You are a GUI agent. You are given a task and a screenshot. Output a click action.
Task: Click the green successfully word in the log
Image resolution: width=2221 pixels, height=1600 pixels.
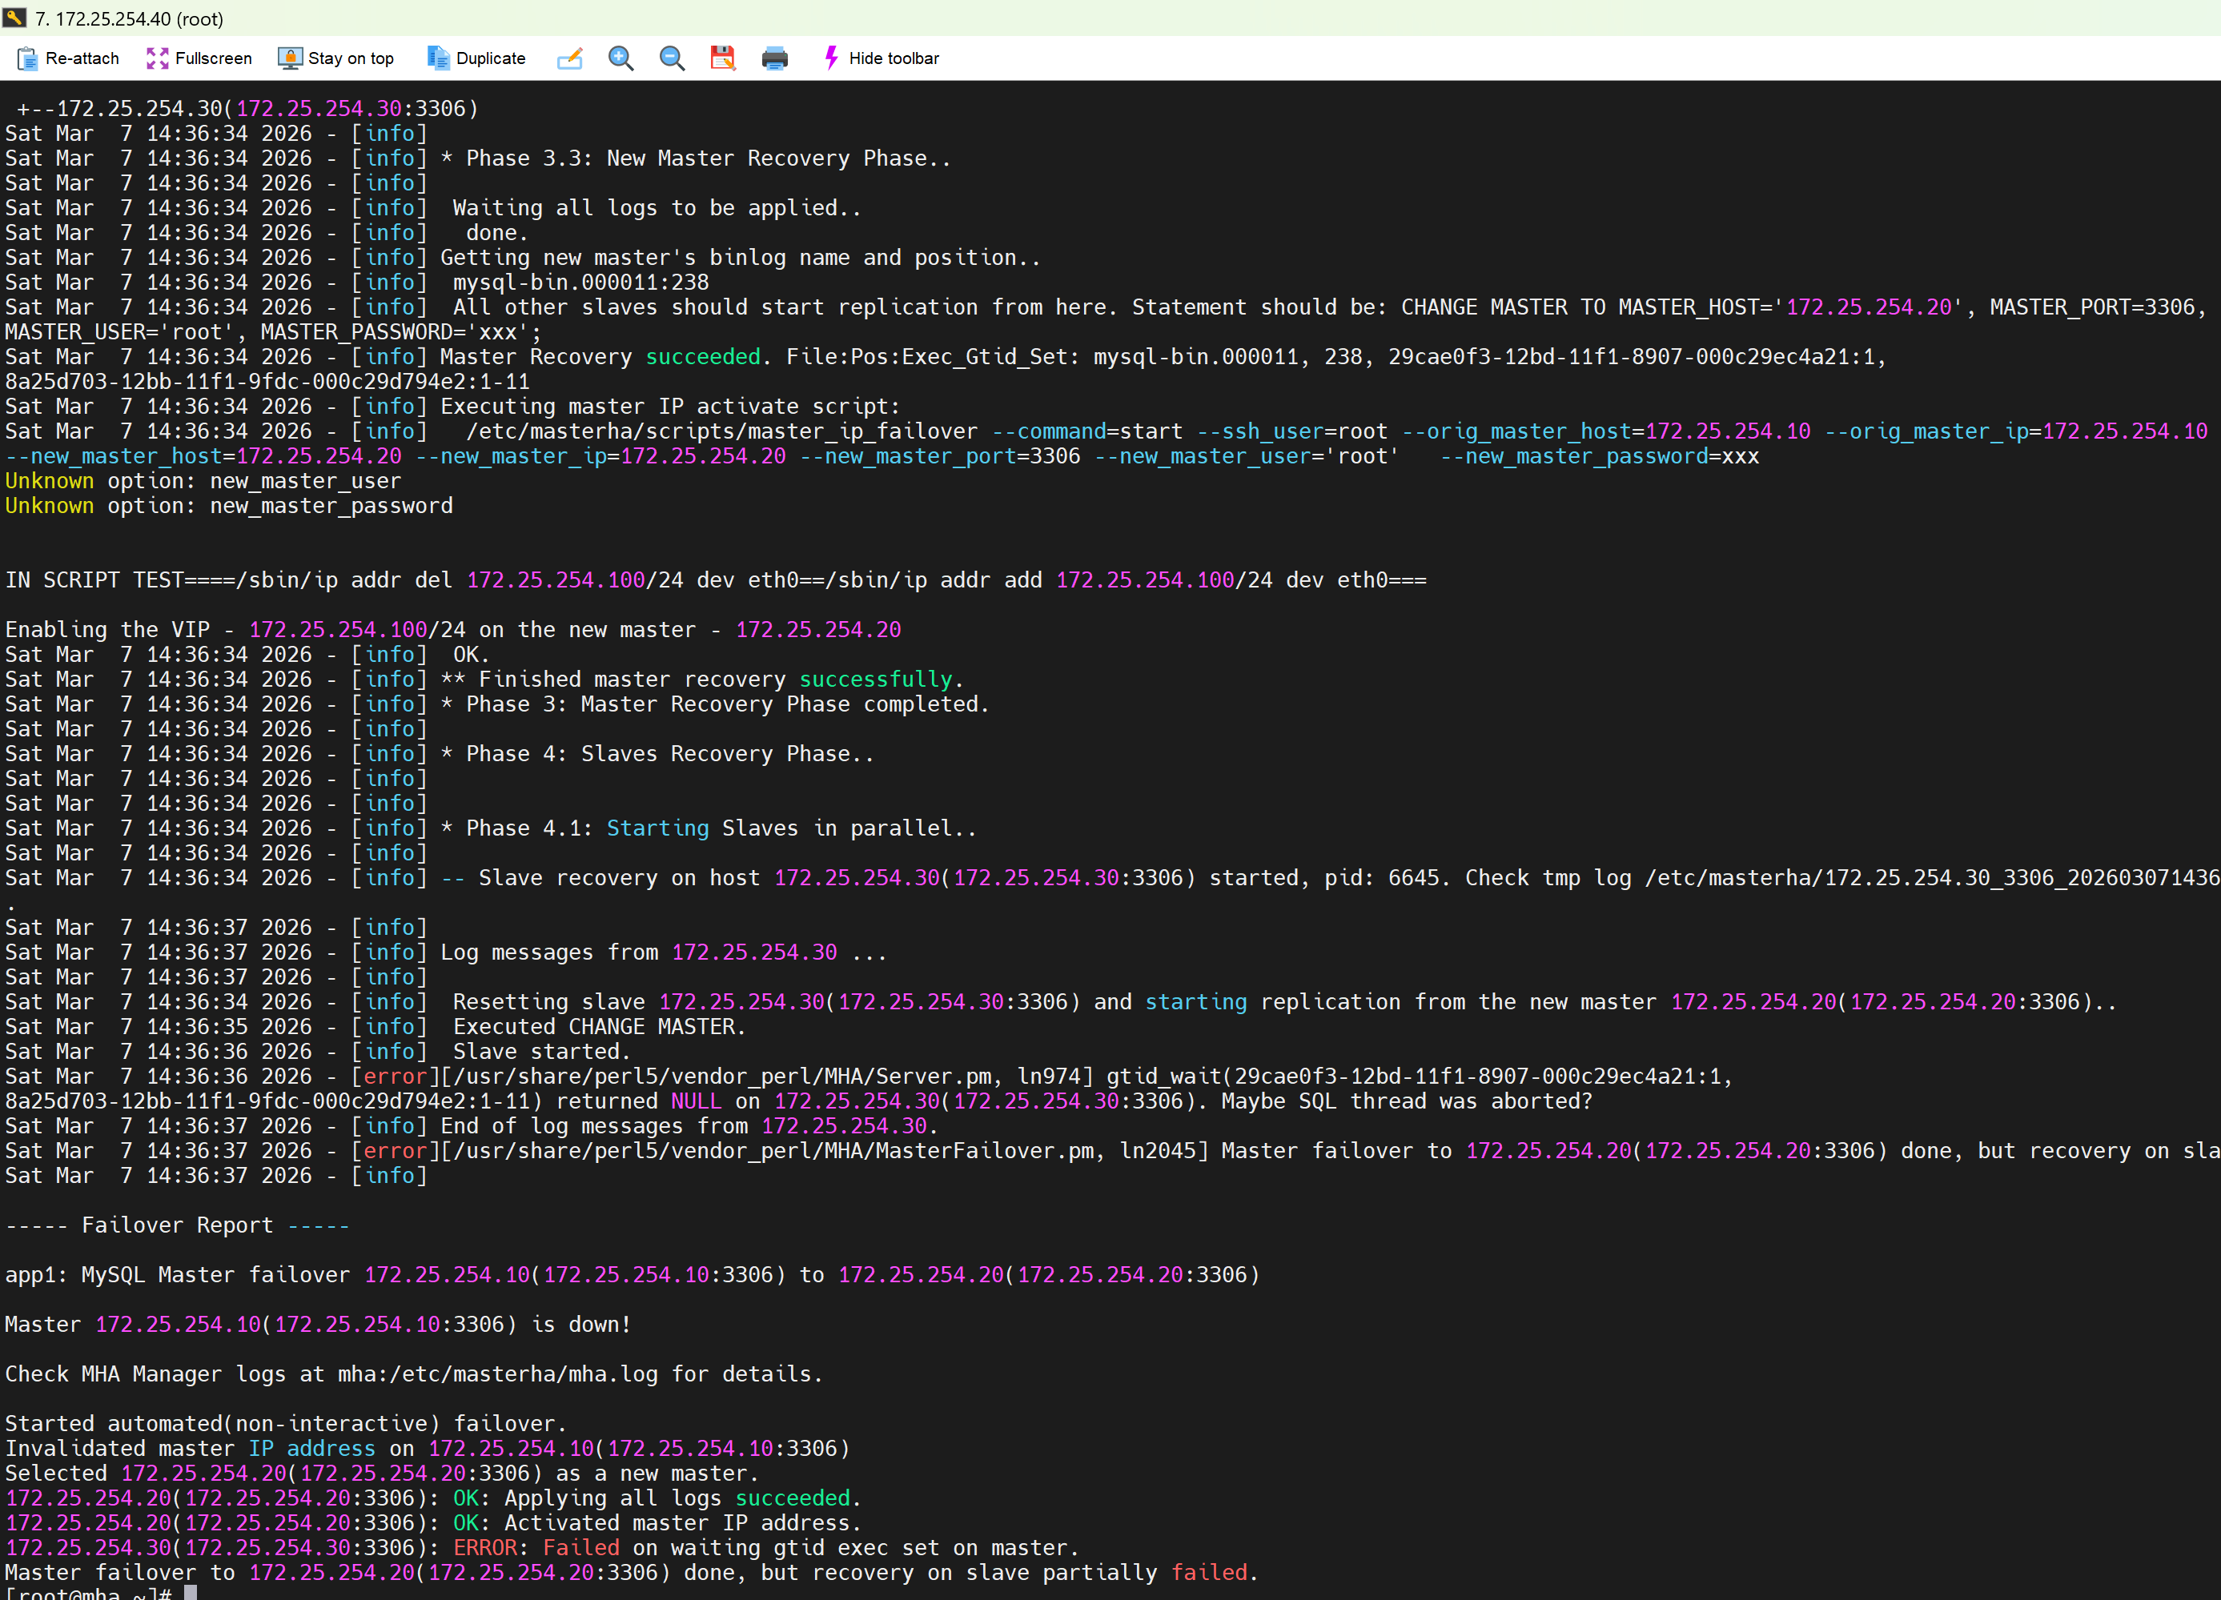point(875,680)
